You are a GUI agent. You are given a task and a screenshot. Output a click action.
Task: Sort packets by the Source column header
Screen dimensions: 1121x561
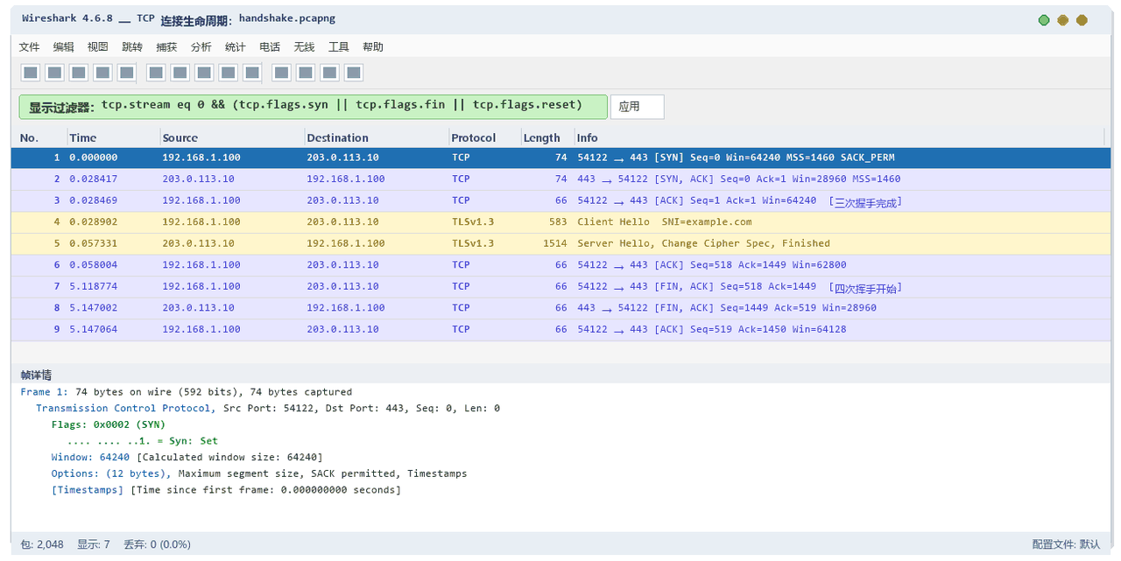(231, 137)
